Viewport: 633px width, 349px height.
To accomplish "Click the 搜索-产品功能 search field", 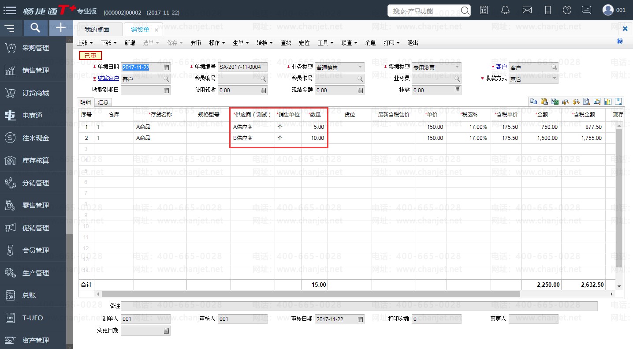I will coord(424,11).
